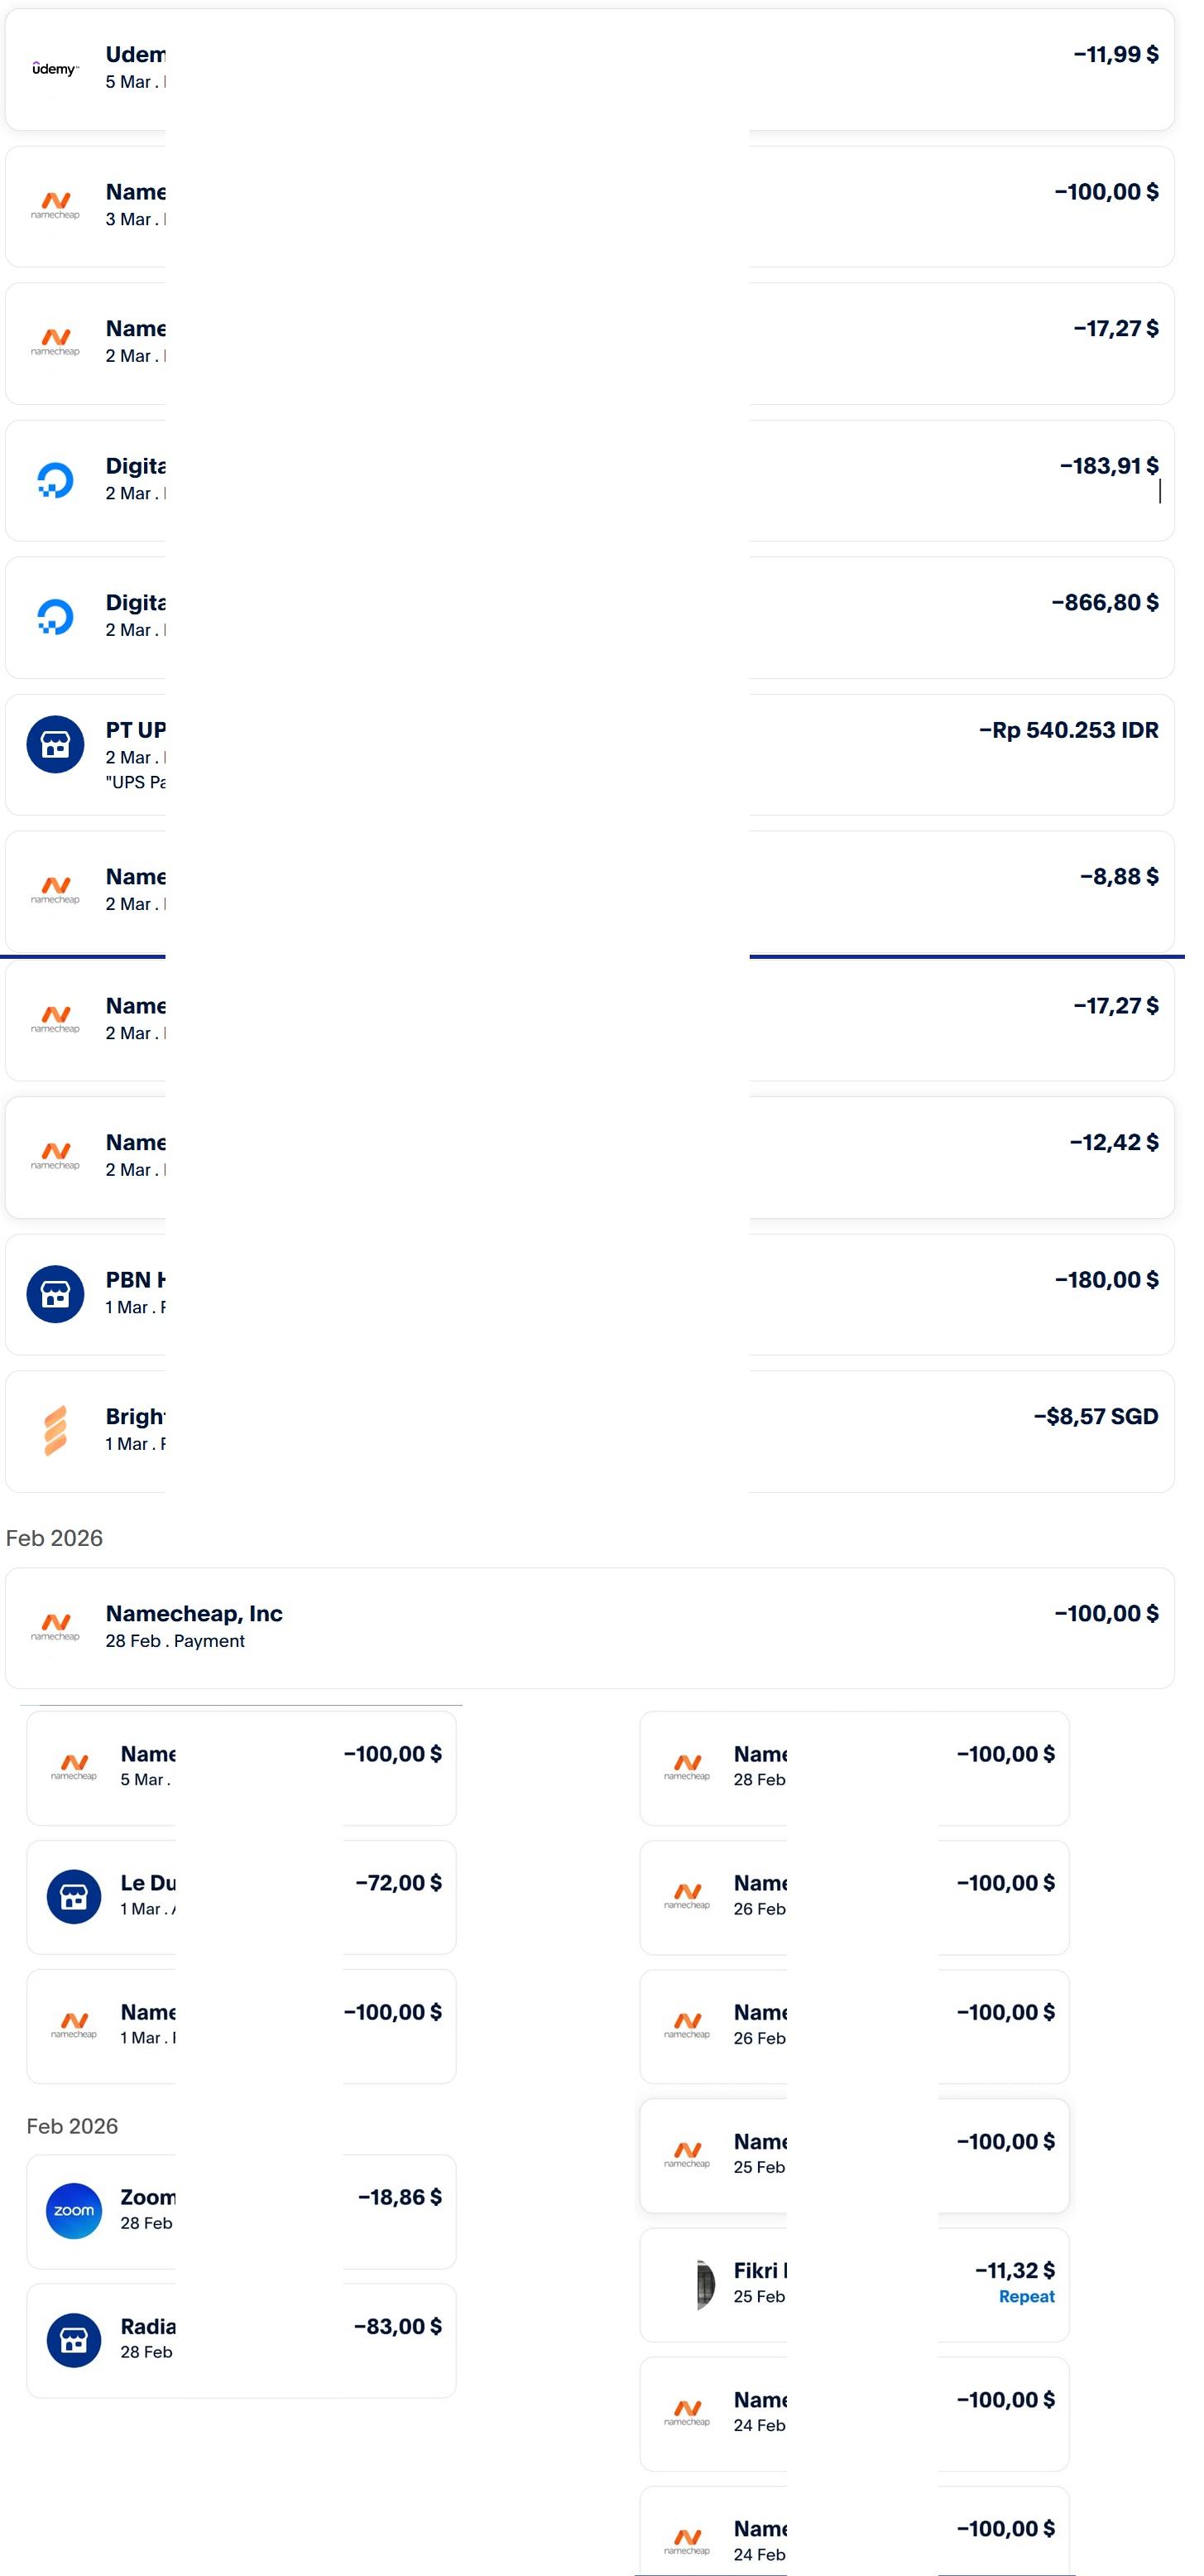The image size is (1204, 2576).
Task: Click DigitalOcean icon of the −183,91 $ transaction
Action: click(55, 480)
